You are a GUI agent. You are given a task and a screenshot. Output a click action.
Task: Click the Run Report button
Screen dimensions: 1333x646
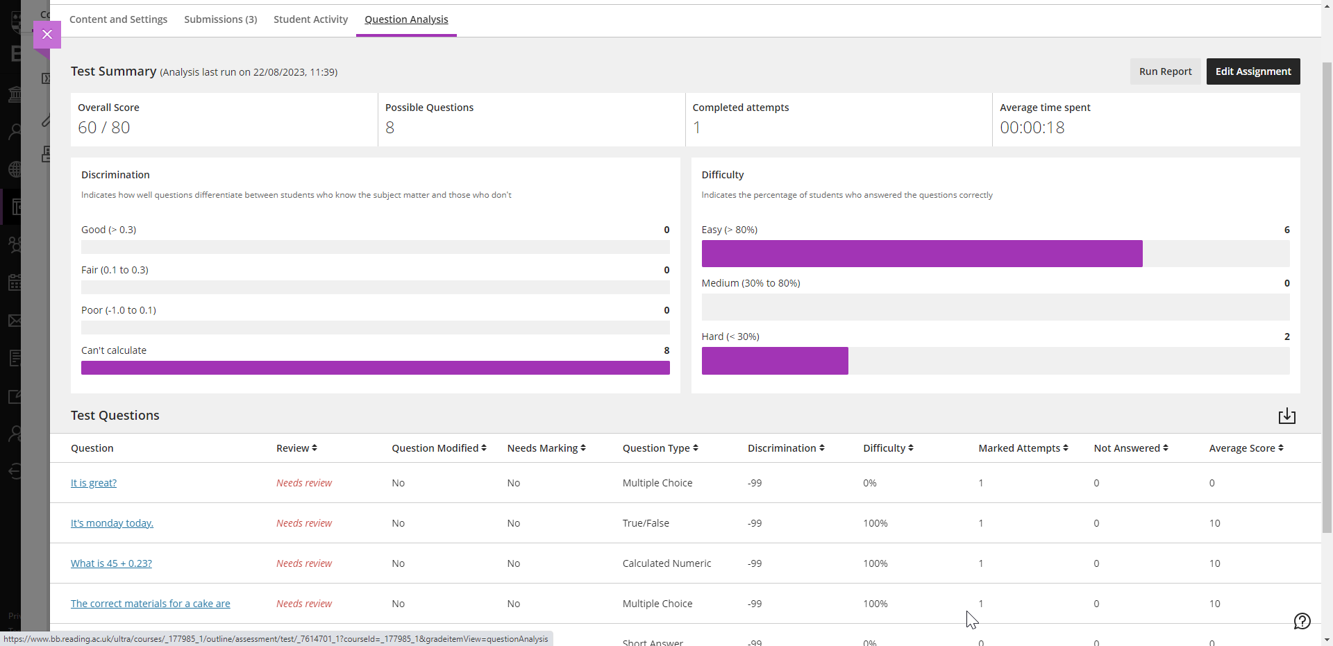pos(1165,71)
